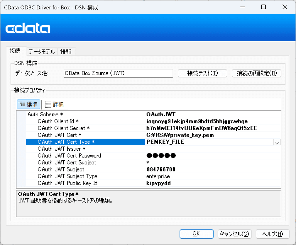Screen dimensions: 296x245
Task: Switch to standard property view (標準)
Action: (28, 104)
